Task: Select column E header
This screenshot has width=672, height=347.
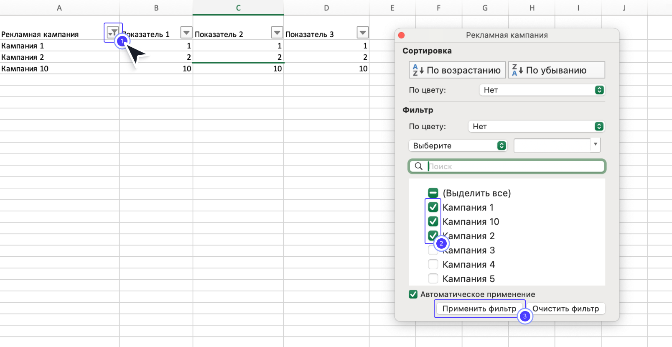Action: click(x=392, y=8)
